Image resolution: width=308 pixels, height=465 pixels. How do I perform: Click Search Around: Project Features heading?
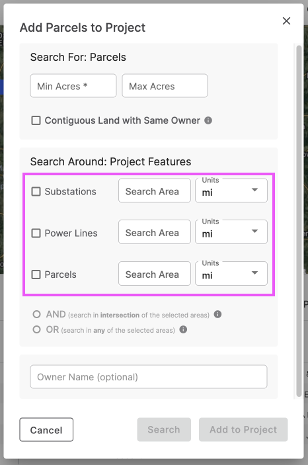coord(110,161)
